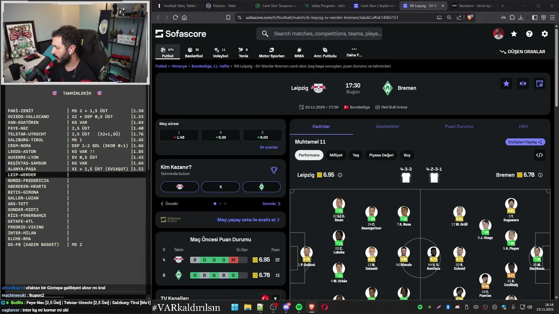This screenshot has width=559, height=314.
Task: Click the zoom magnifier icon in the address bar
Action: point(449,17)
